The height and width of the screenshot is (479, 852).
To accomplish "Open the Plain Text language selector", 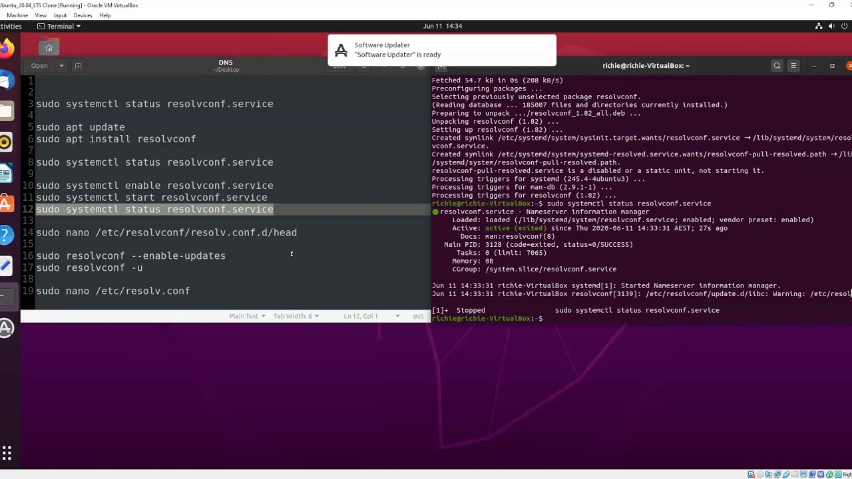I will pos(247,316).
